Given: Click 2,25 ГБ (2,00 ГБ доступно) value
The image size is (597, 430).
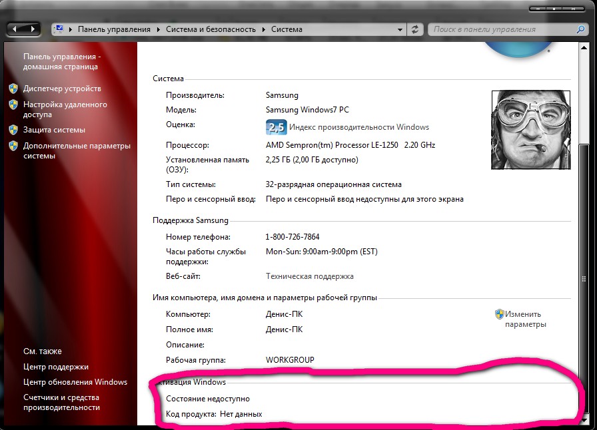Looking at the screenshot, I should point(312,160).
